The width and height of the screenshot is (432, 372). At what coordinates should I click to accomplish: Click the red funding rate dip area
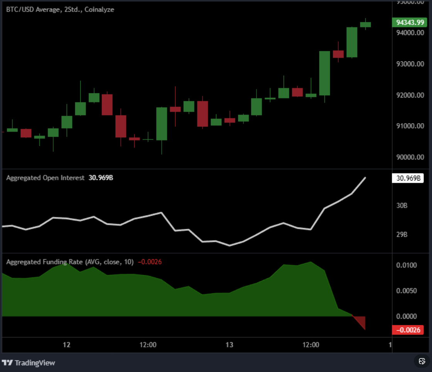(x=359, y=321)
